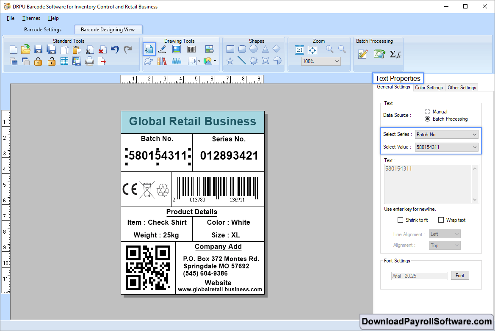Set zoom to actual size 1:1
The image size is (495, 331).
tap(299, 50)
